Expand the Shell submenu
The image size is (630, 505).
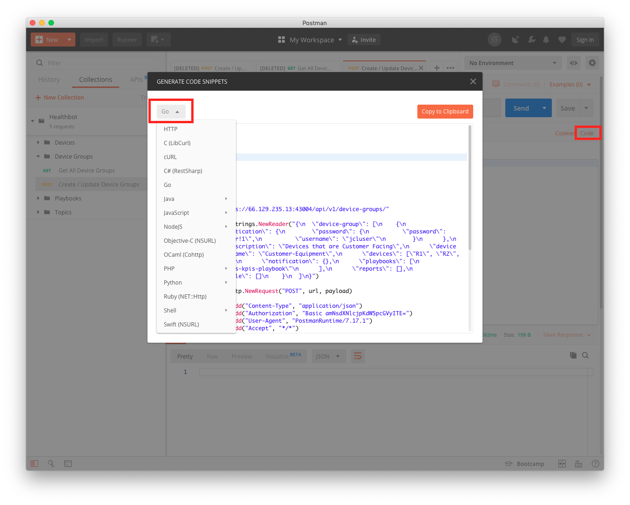[x=196, y=311]
